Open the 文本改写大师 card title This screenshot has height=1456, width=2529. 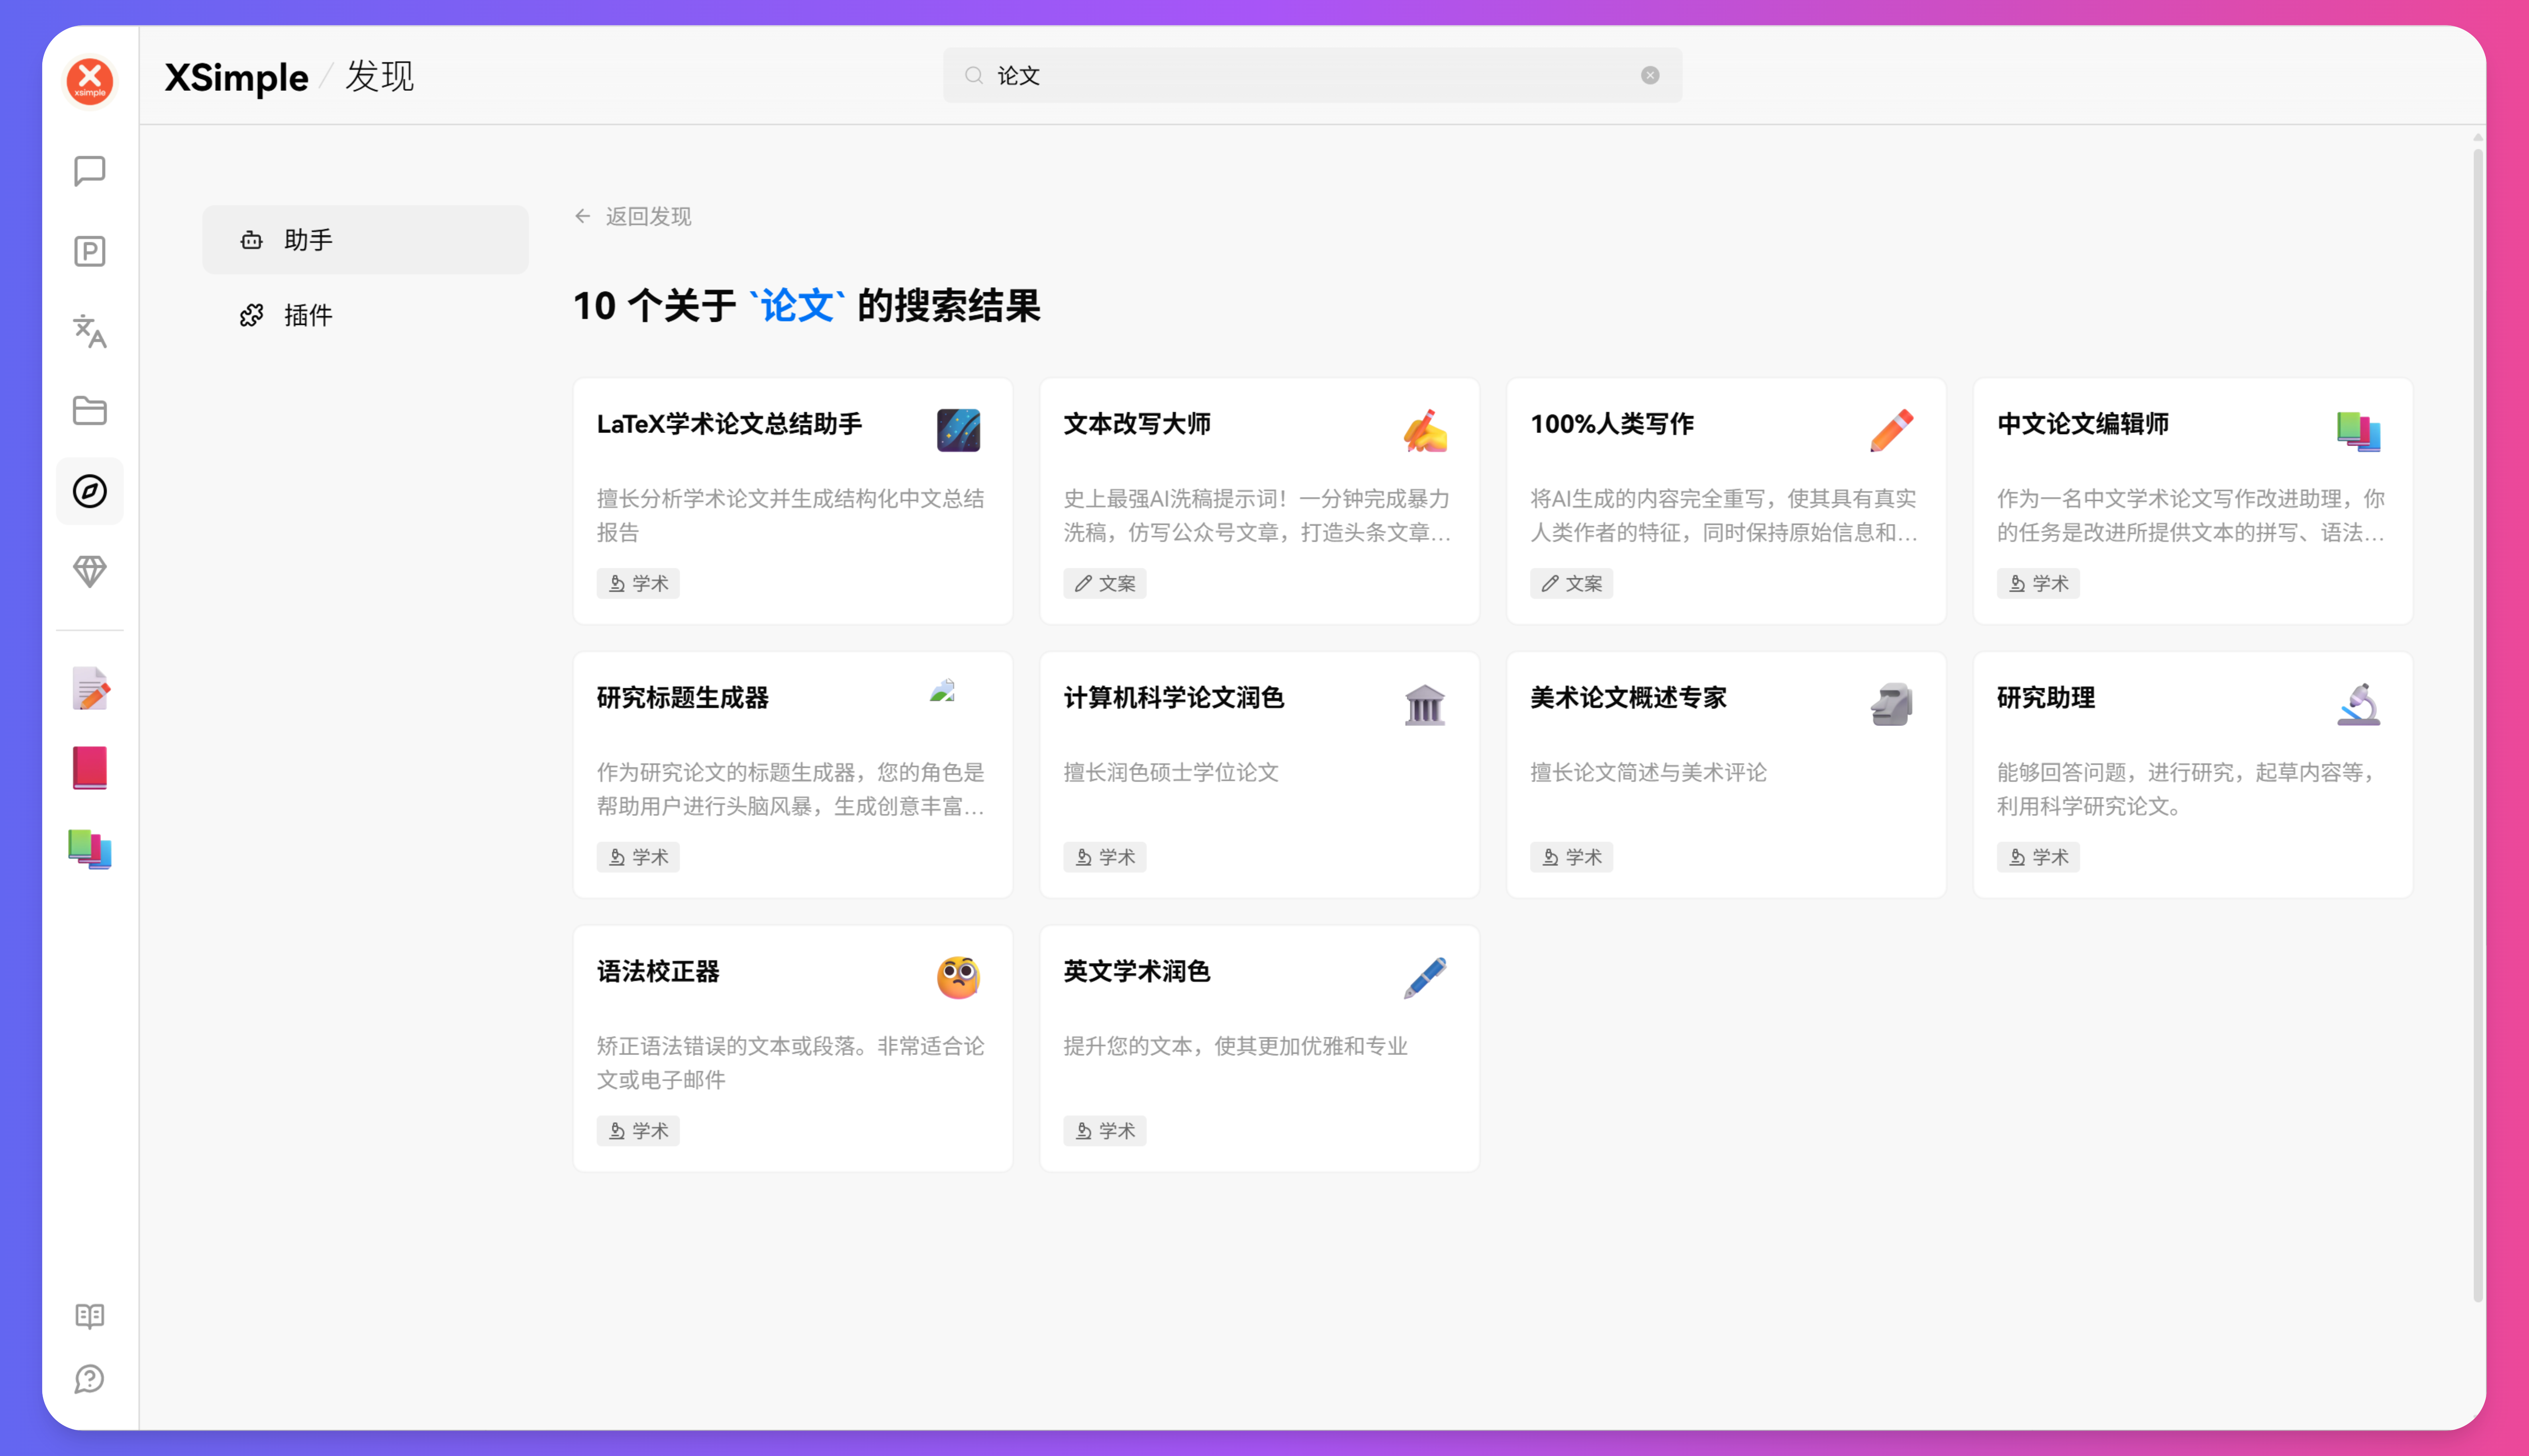(1137, 424)
